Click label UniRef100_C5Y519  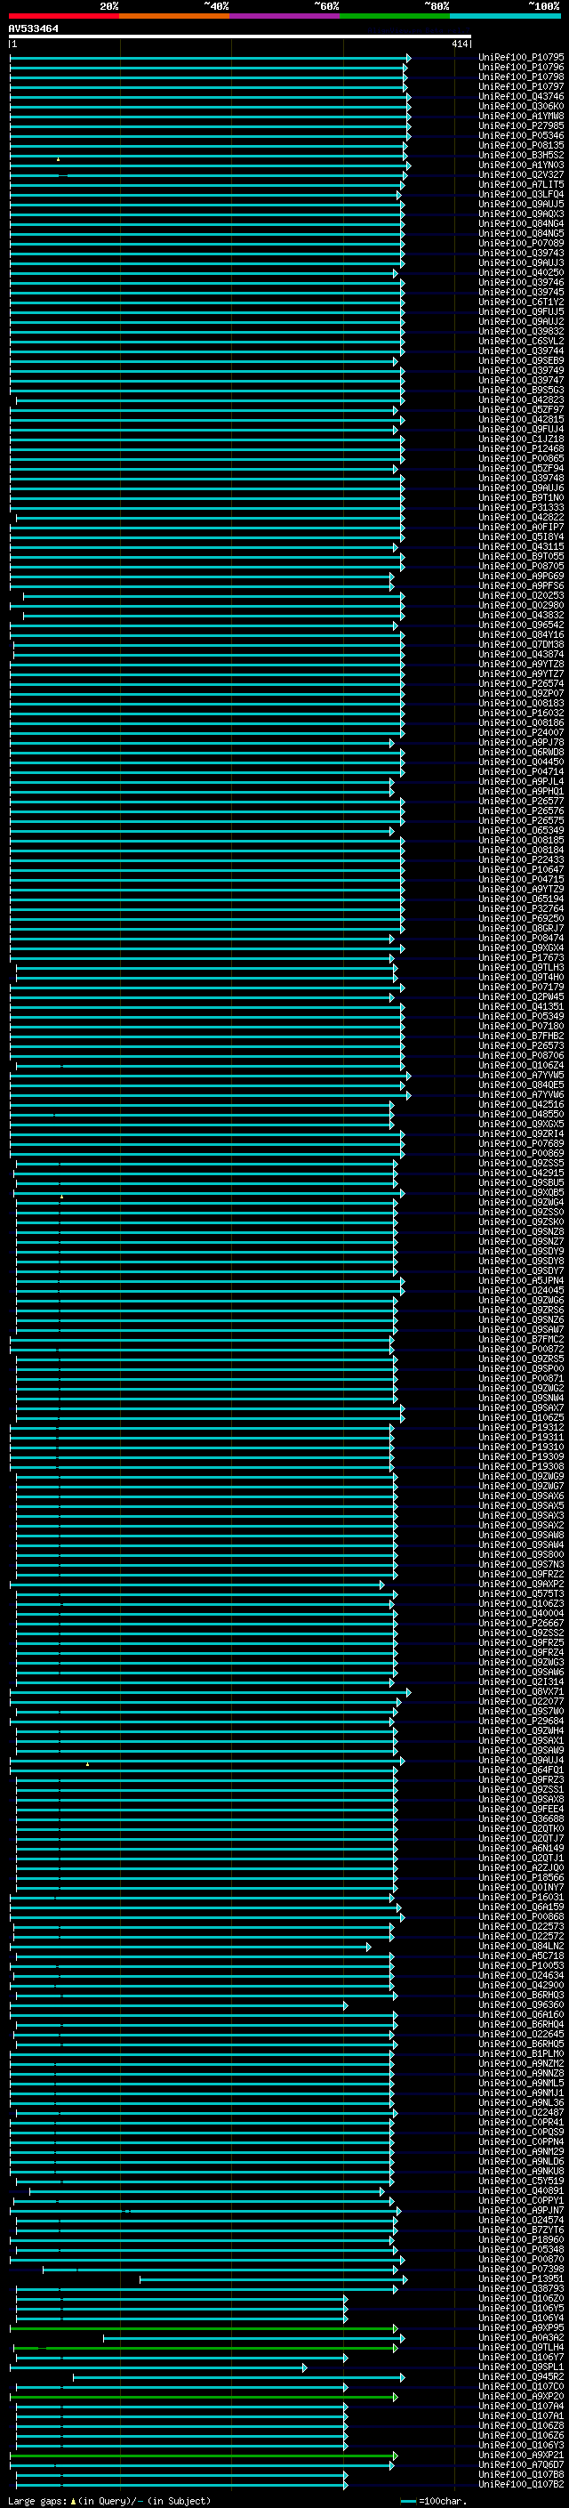521,2180
